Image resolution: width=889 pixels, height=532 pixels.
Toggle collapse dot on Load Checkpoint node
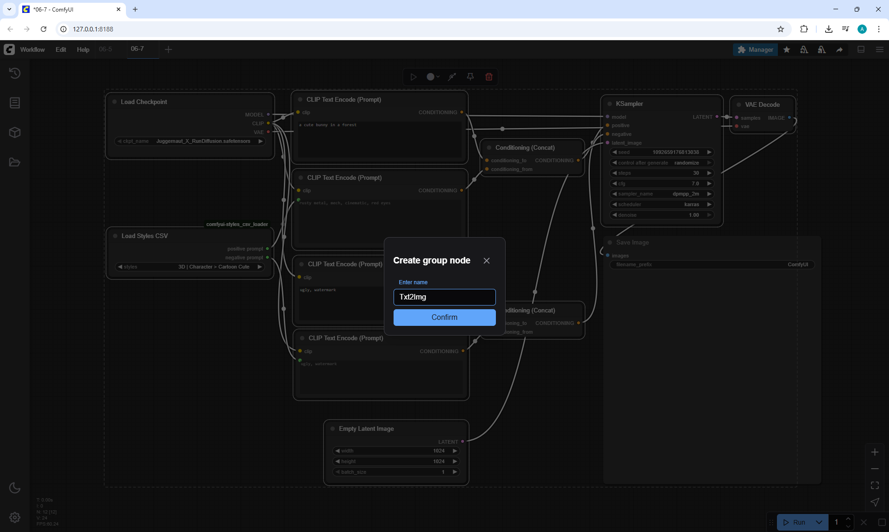(114, 102)
